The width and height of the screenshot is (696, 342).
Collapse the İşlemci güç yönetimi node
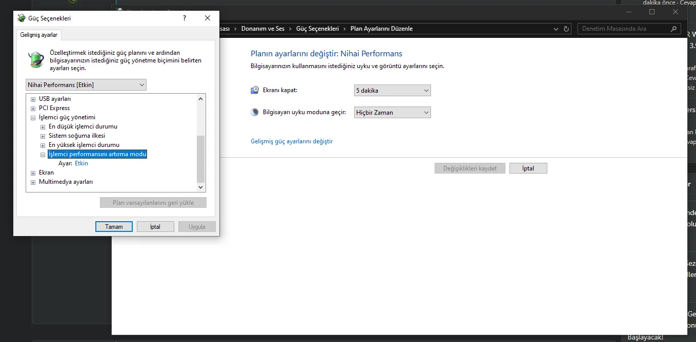pyautogui.click(x=33, y=117)
